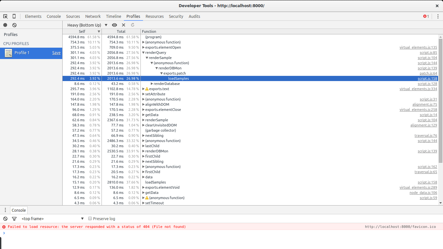Open Audits tab

pyautogui.click(x=194, y=16)
